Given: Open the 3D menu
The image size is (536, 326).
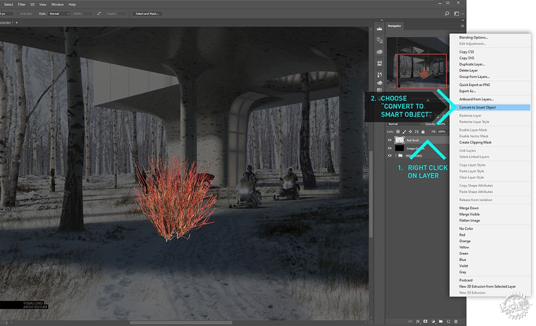Looking at the screenshot, I should click(33, 4).
